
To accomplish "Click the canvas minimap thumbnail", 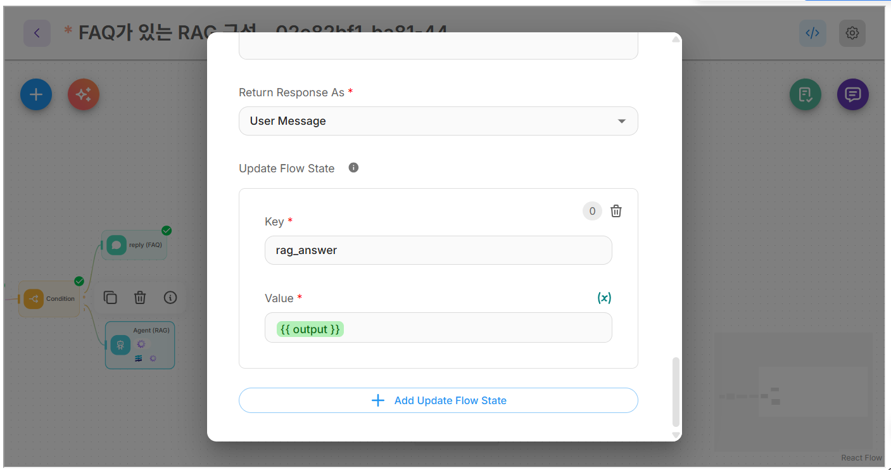I will tap(793, 392).
